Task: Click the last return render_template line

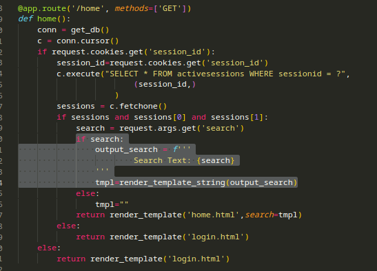Action: pyautogui.click(x=143, y=259)
